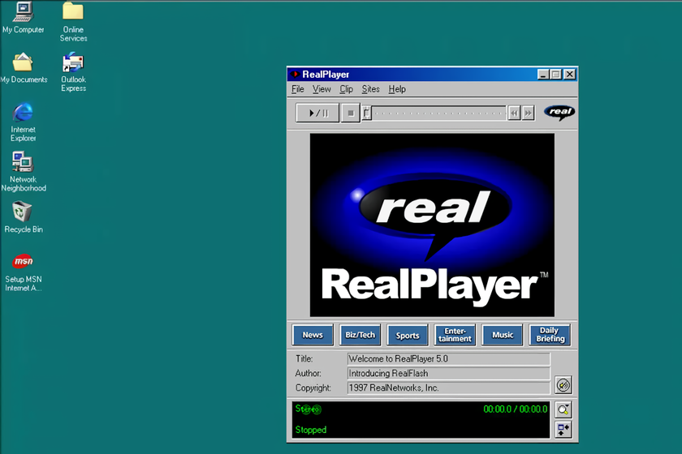
Task: Expand the Clip menu
Action: coord(346,89)
